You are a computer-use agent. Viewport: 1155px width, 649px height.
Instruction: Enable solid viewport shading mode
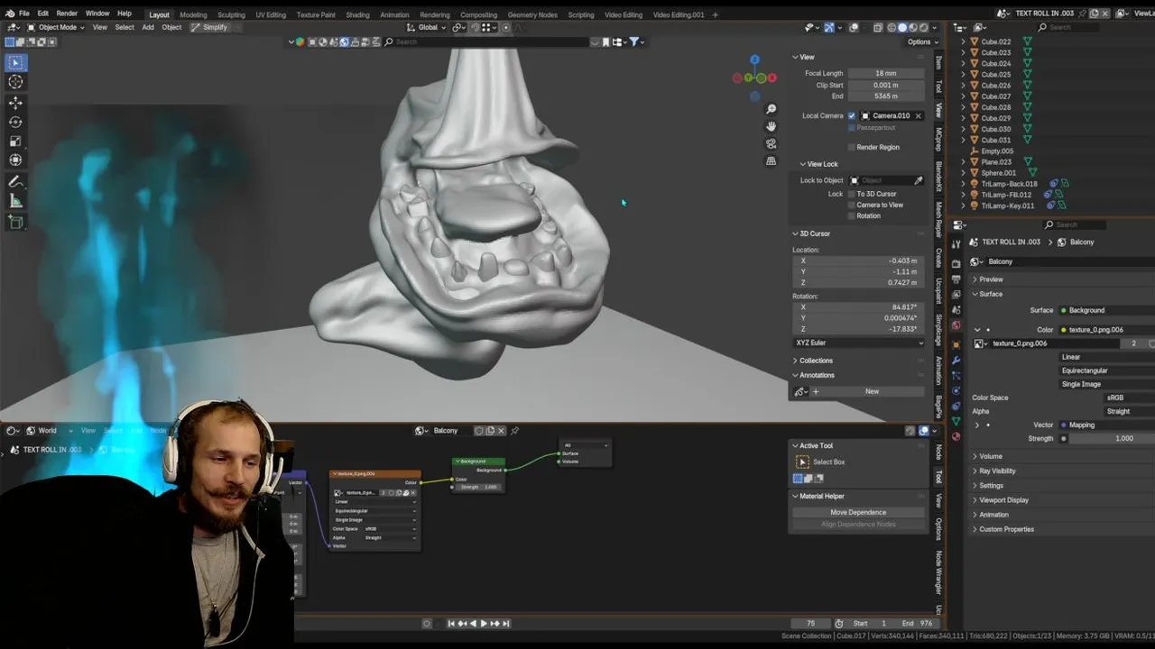(902, 27)
